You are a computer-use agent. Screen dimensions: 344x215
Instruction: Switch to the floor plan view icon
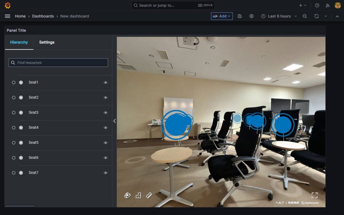pyautogui.click(x=138, y=195)
